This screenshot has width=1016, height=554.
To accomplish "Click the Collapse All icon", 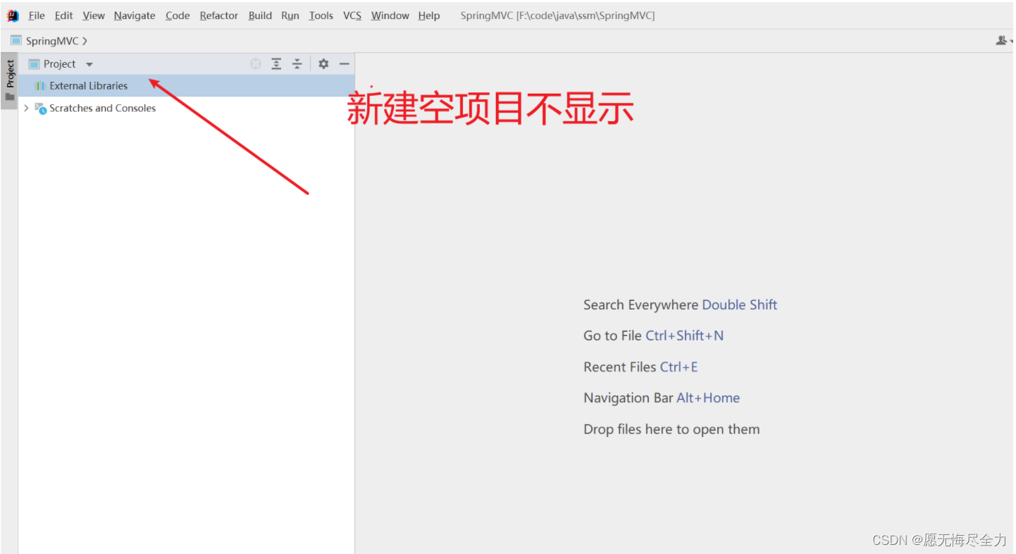I will 297,64.
